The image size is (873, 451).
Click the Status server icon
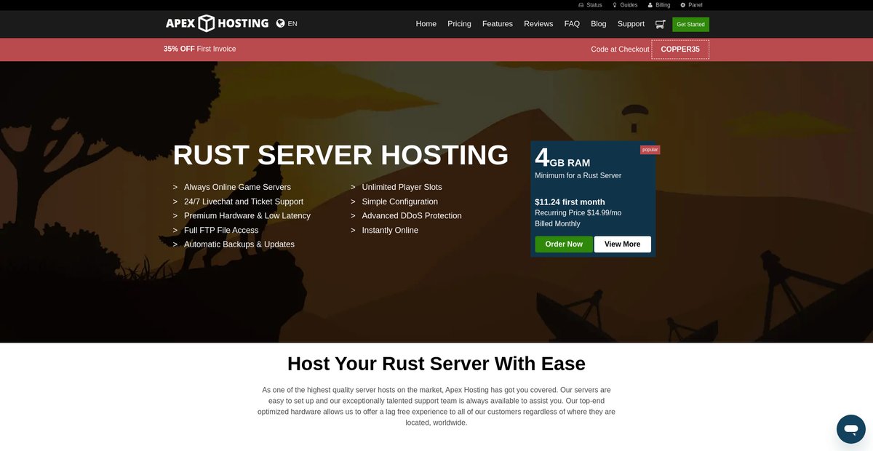pos(581,5)
